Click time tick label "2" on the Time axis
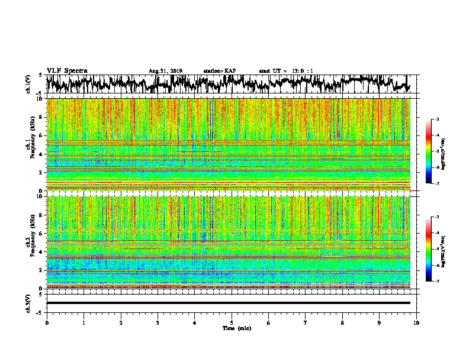This screenshot has height=362, width=469. [121, 323]
